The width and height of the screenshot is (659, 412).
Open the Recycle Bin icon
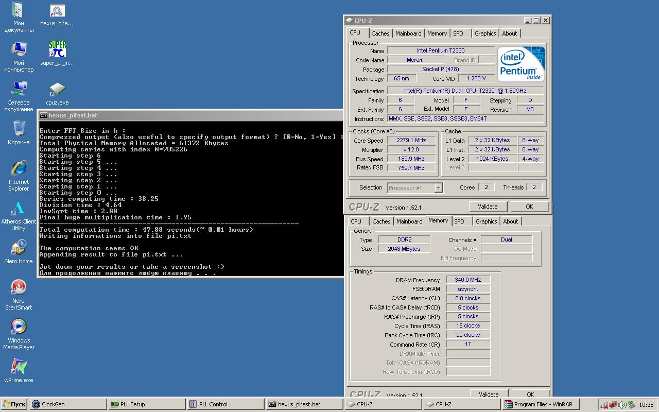(19, 132)
